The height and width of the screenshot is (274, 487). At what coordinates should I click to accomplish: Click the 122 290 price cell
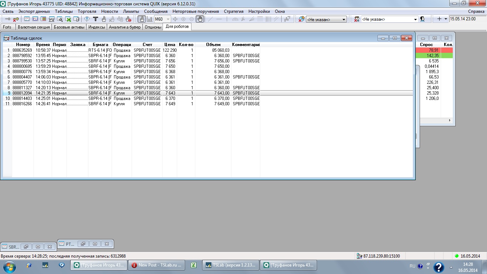click(x=170, y=50)
